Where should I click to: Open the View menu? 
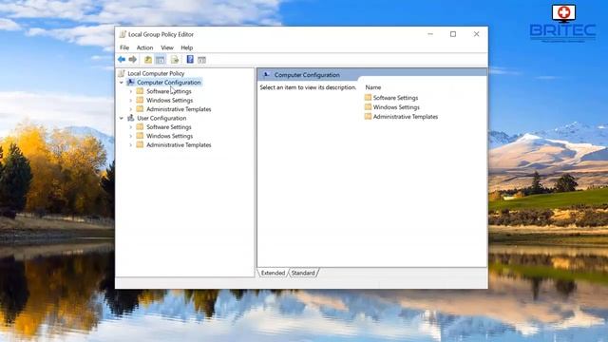[x=167, y=47]
